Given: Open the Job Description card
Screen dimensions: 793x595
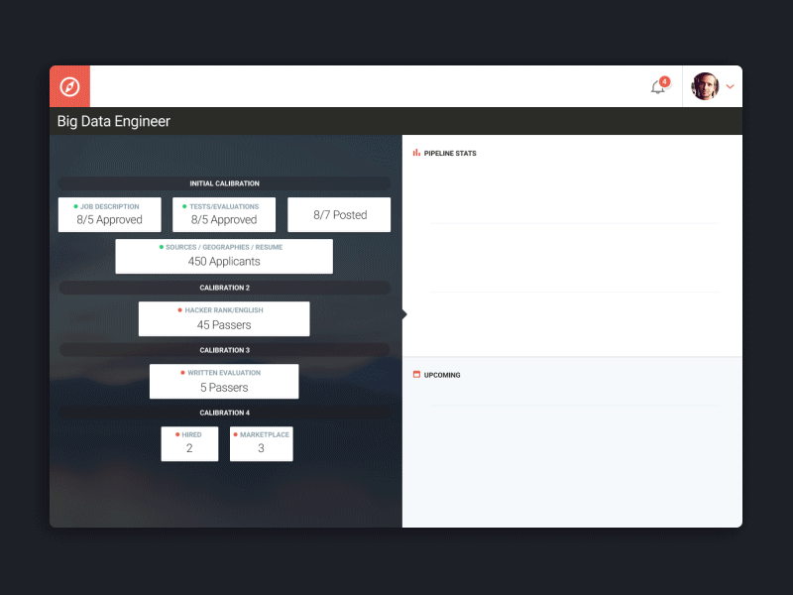Looking at the screenshot, I should point(110,214).
